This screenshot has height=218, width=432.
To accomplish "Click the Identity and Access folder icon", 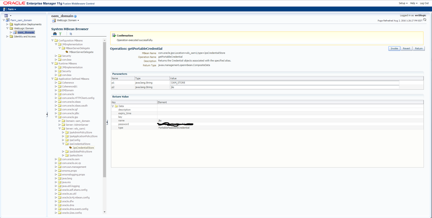I will tap(11, 36).
